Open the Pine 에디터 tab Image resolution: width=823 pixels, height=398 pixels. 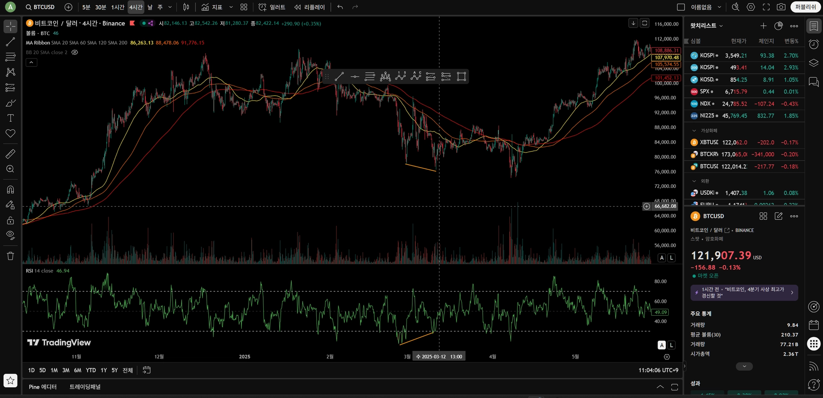point(42,387)
